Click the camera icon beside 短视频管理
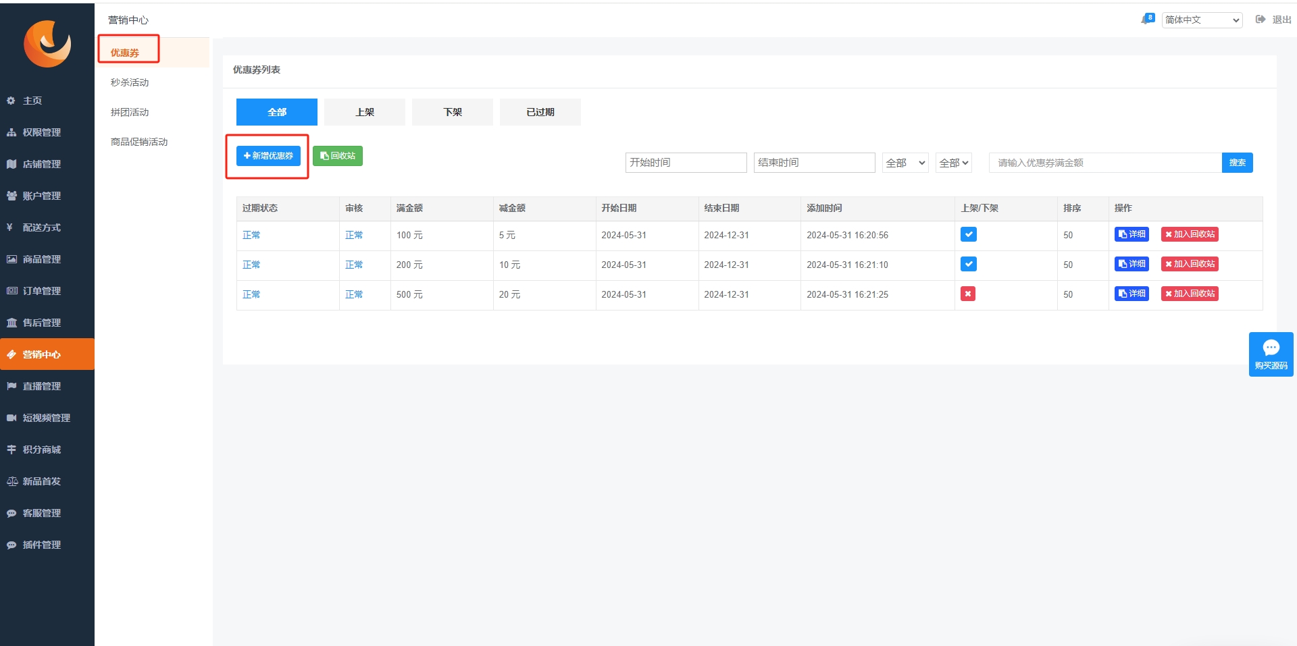The height and width of the screenshot is (646, 1297). 11,418
